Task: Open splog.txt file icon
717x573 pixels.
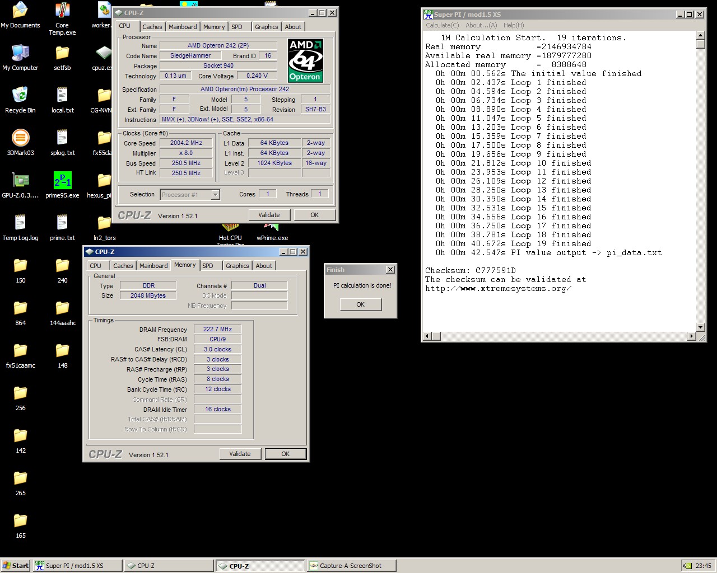Action: coord(62,143)
